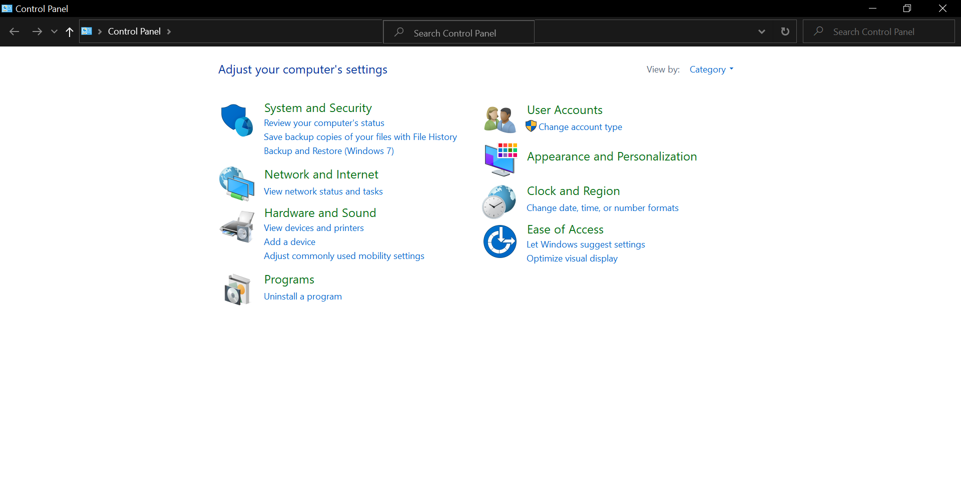
Task: Open the Clock and Region icon
Action: (499, 201)
